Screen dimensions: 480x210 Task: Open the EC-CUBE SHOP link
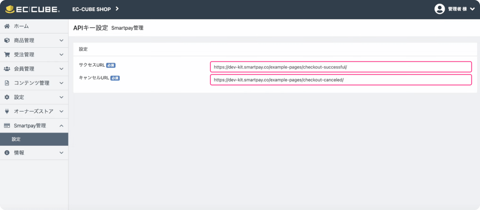tap(92, 9)
